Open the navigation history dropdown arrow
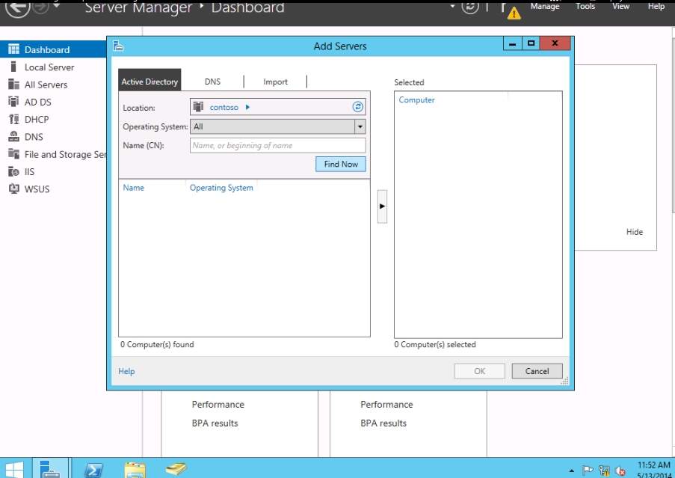 [56, 6]
